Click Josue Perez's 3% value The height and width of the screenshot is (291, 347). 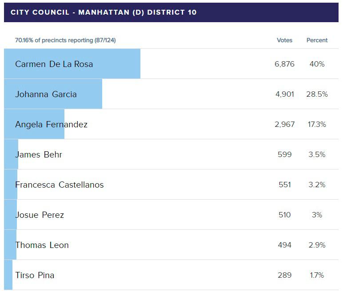tap(317, 215)
